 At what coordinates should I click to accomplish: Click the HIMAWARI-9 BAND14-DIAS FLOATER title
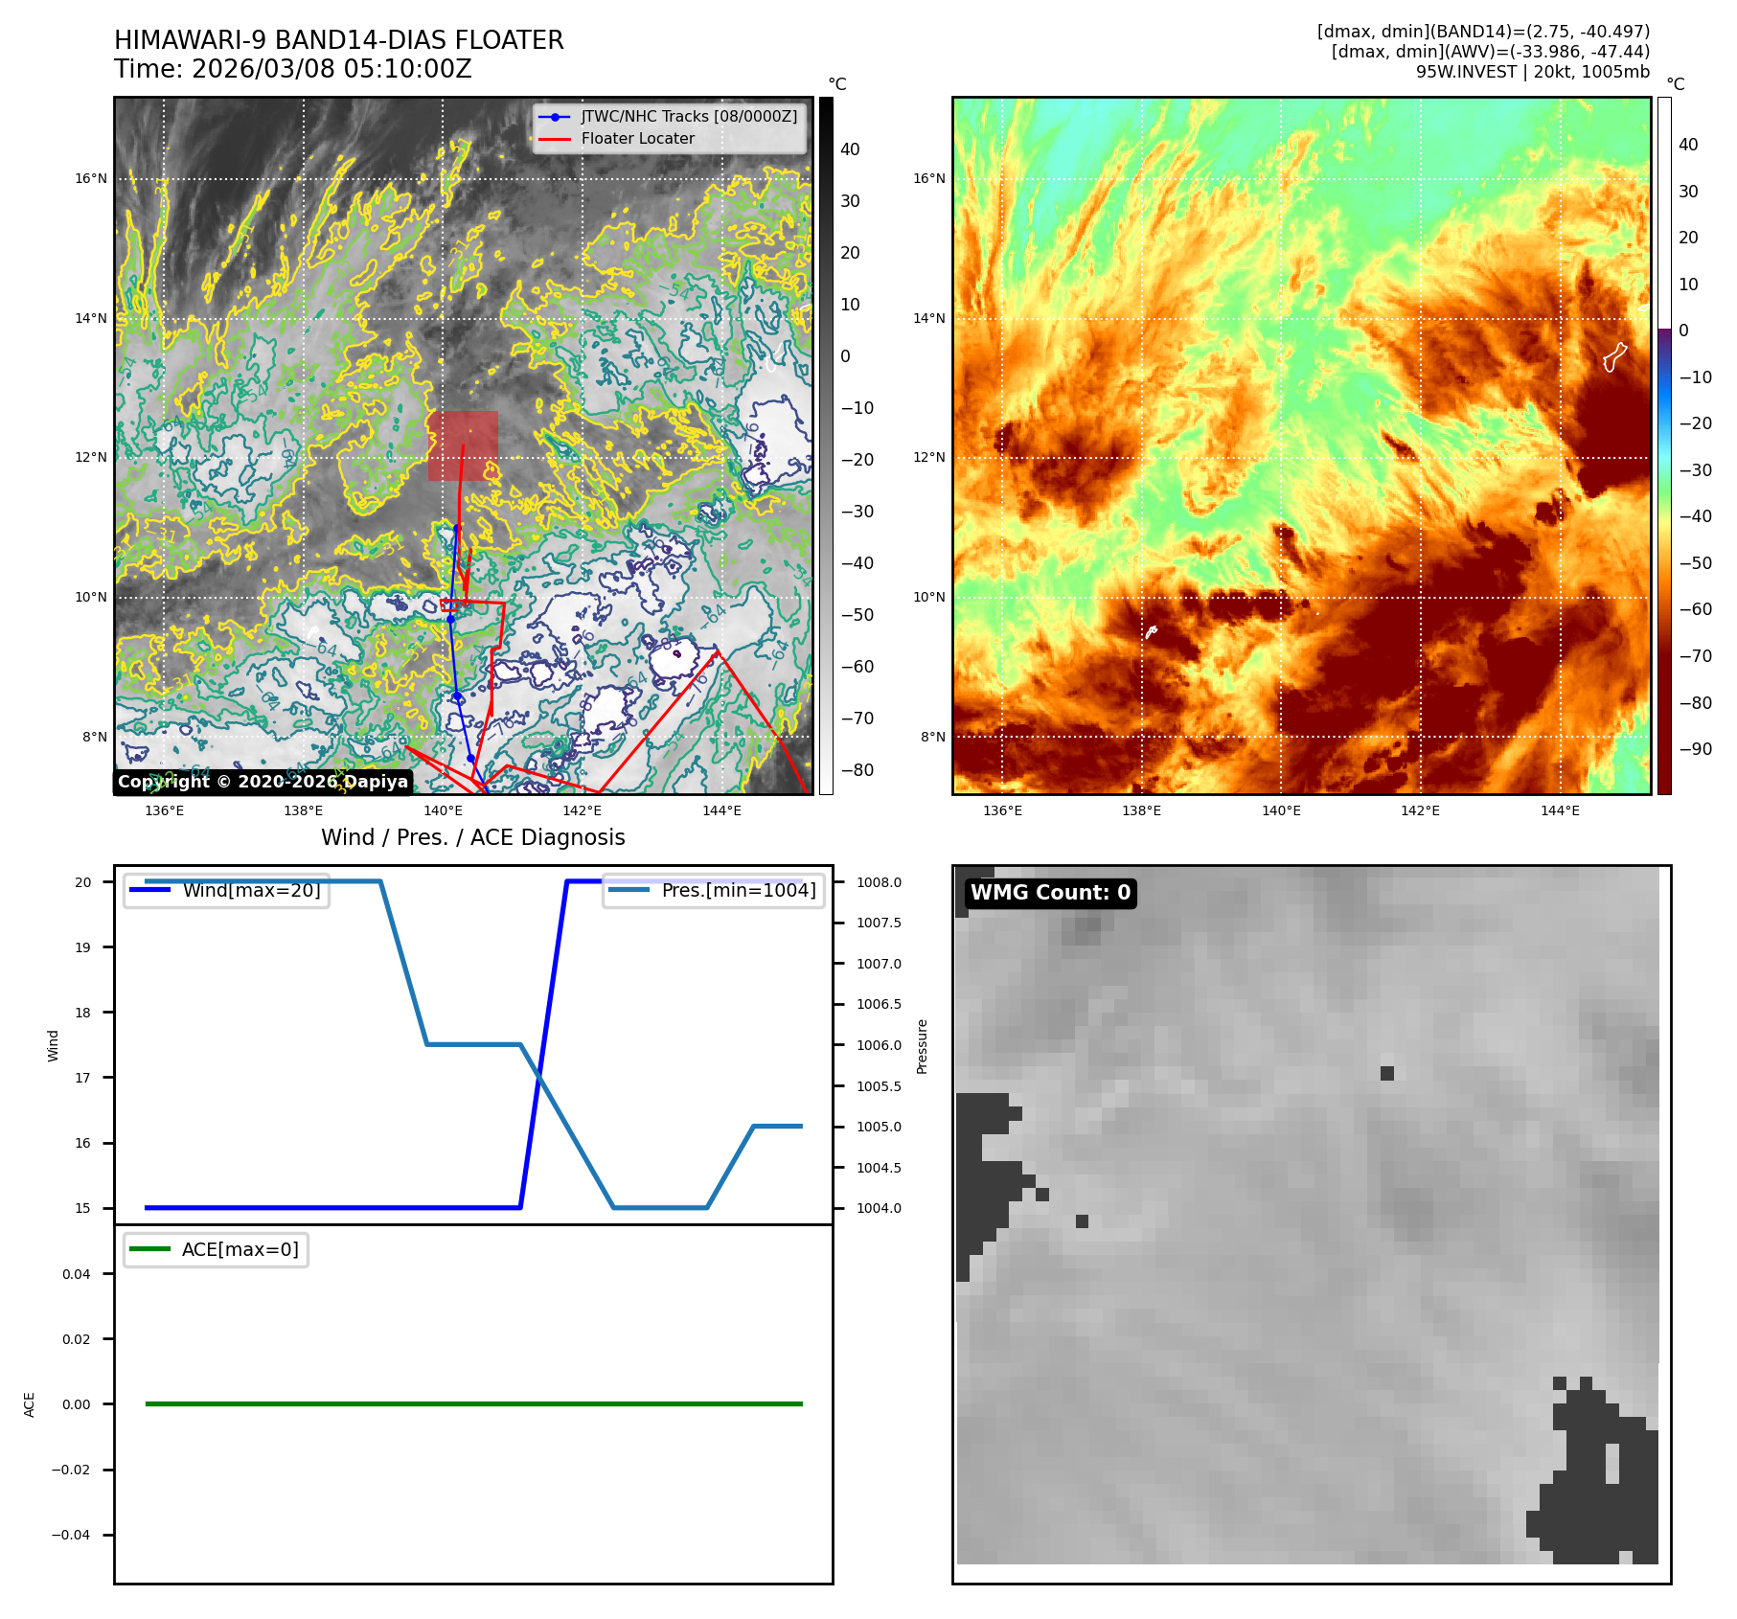point(338,40)
